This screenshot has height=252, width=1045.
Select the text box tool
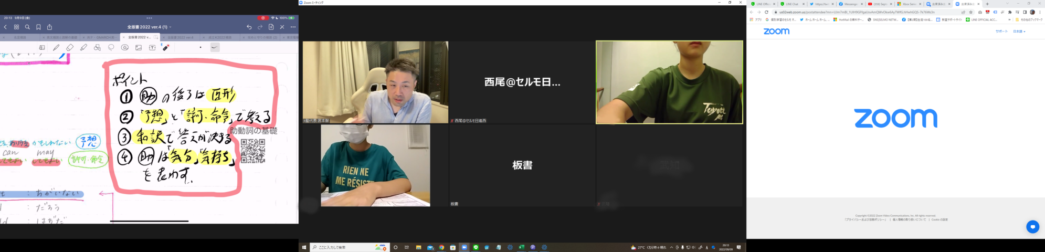click(152, 48)
